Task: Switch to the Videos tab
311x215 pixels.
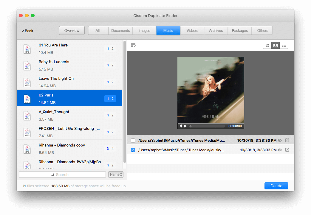Action: [x=192, y=30]
